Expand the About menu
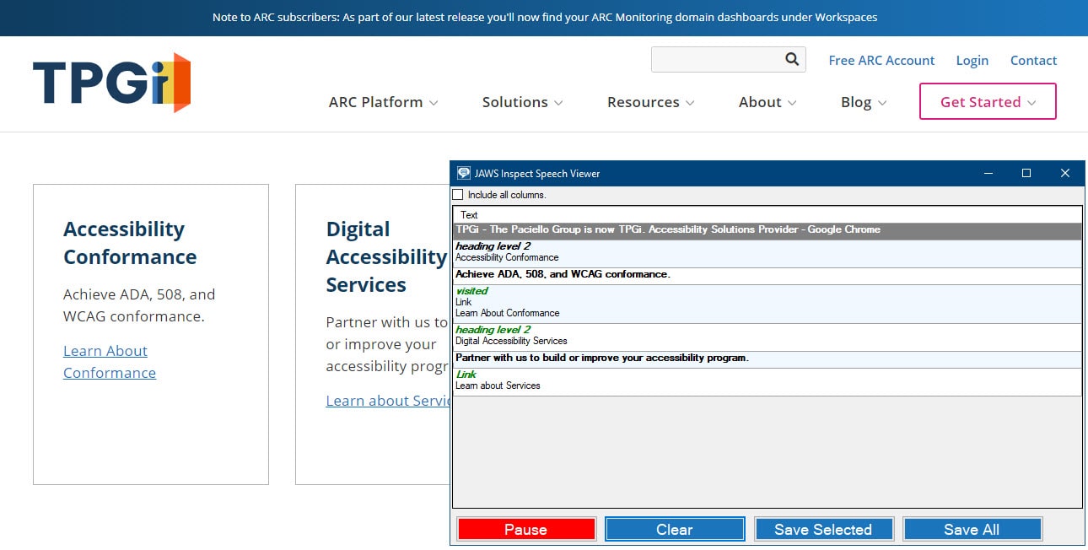The width and height of the screenshot is (1088, 550). click(x=768, y=102)
